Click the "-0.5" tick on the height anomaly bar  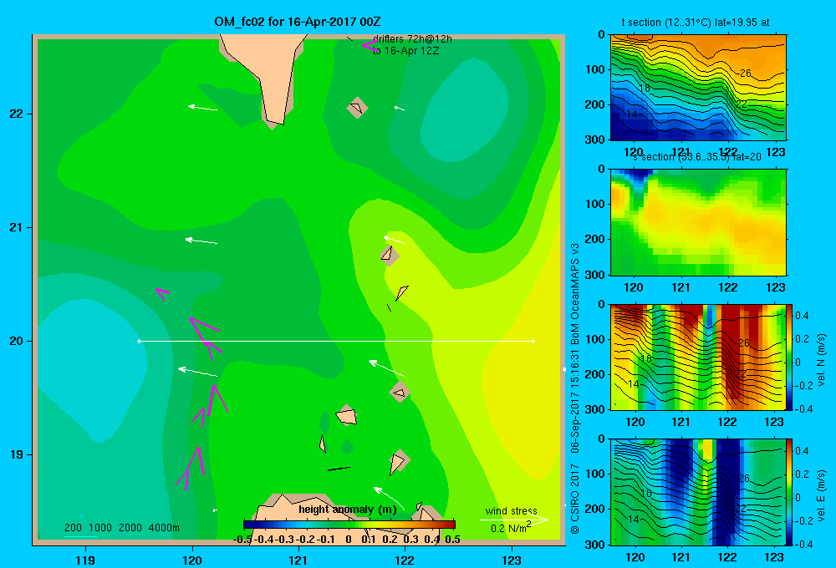coord(243,540)
